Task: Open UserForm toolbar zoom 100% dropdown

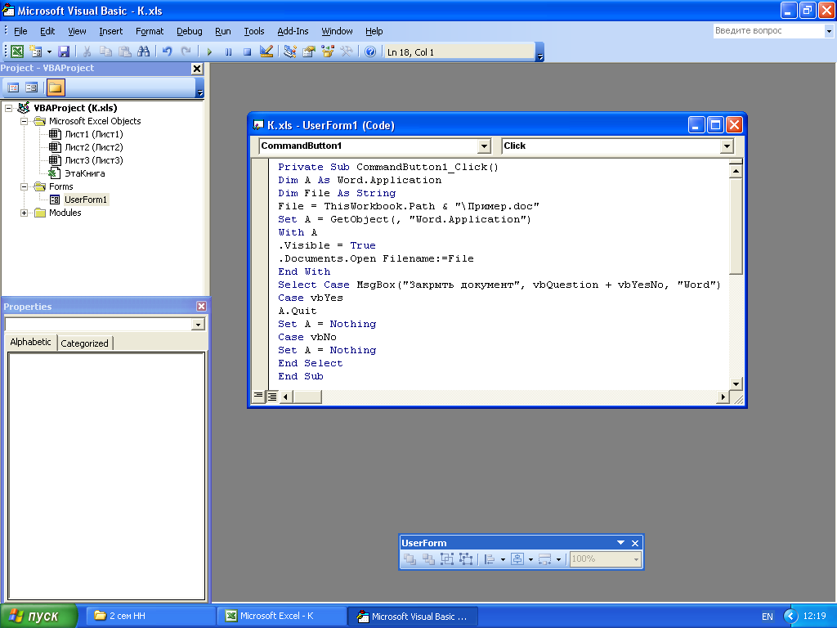Action: pos(636,559)
